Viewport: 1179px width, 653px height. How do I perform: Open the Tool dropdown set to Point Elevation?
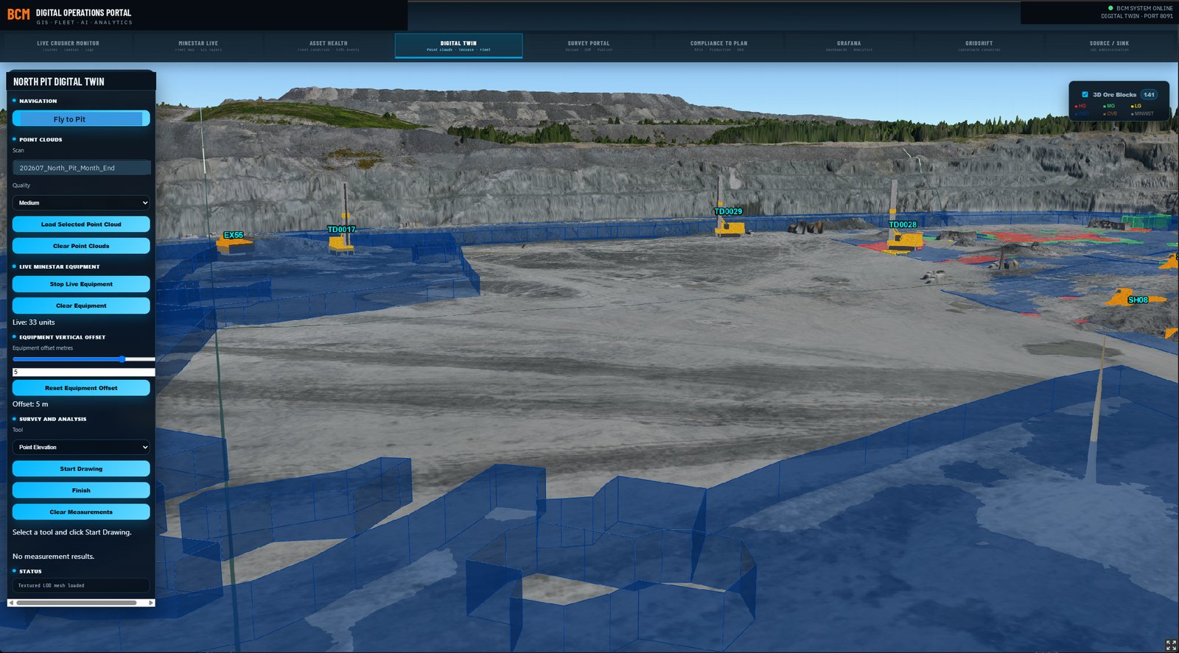81,447
